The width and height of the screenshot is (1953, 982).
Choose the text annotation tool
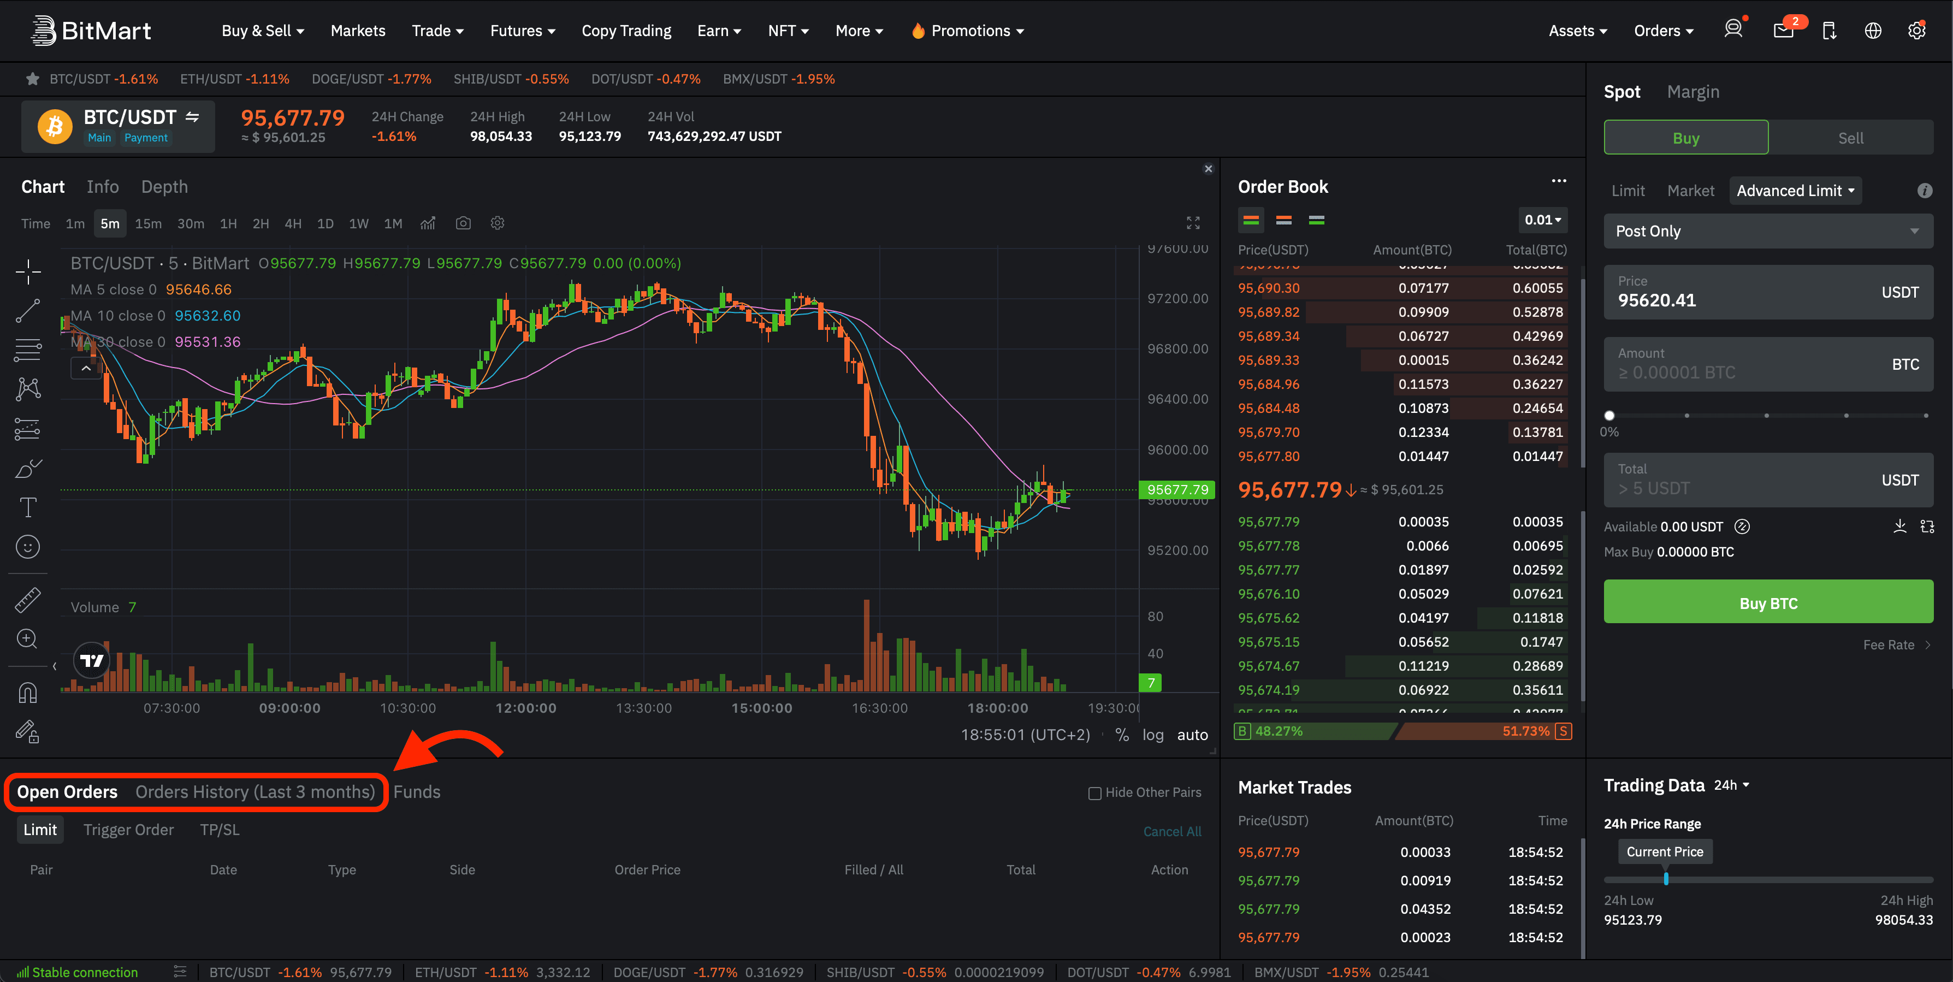point(28,507)
